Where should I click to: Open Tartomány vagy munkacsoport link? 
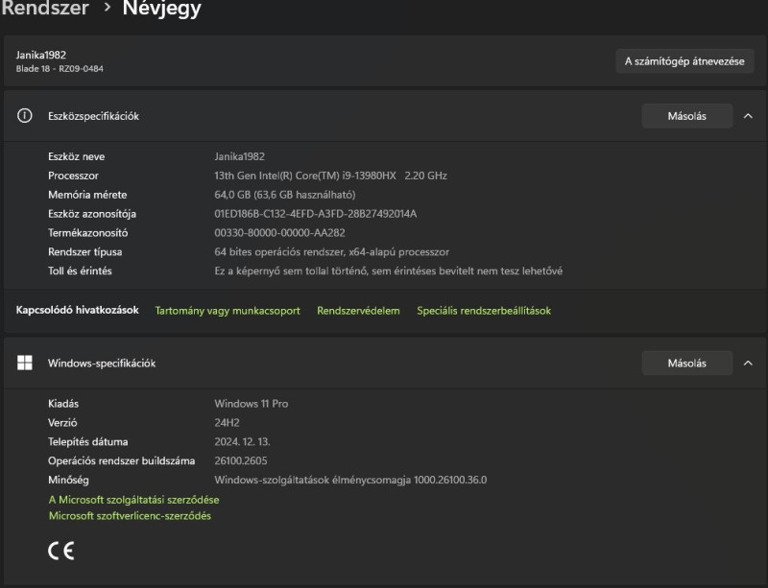pyautogui.click(x=228, y=311)
